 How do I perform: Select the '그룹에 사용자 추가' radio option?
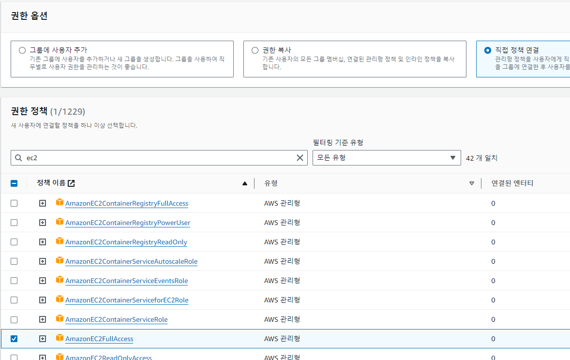pyautogui.click(x=22, y=50)
